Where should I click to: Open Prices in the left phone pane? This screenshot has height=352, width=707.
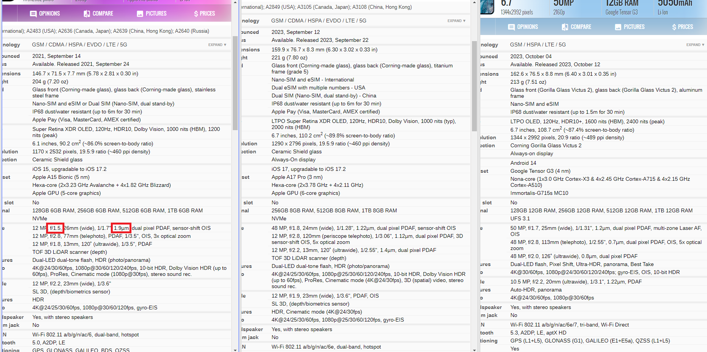click(x=205, y=14)
